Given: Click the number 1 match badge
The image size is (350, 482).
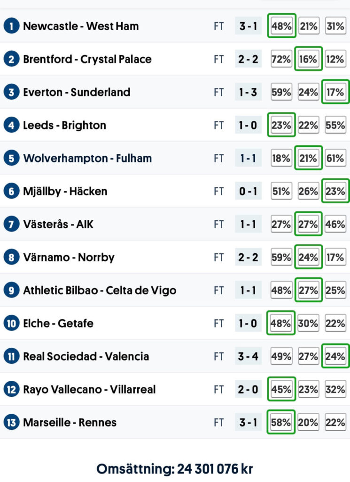Looking at the screenshot, I should [x=11, y=26].
